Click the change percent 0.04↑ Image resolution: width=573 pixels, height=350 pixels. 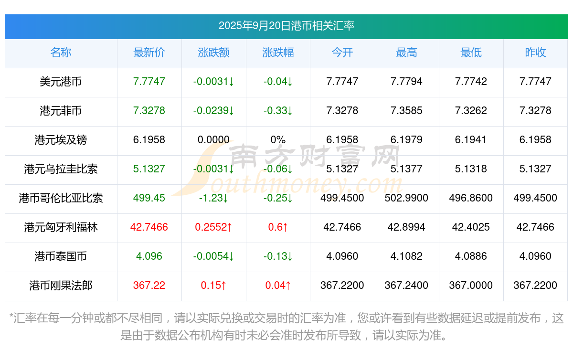tap(278, 286)
